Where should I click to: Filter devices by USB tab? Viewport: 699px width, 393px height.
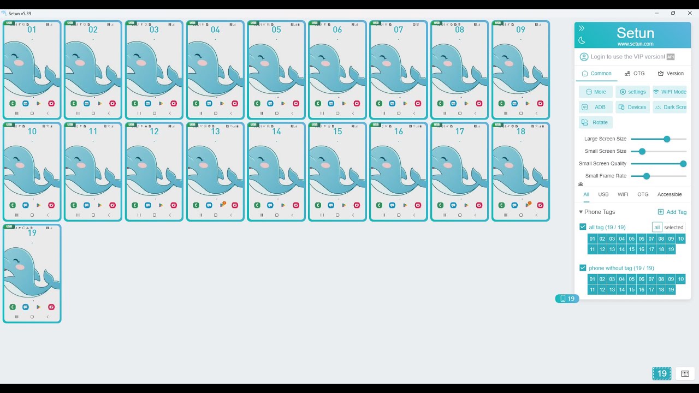[x=603, y=194]
